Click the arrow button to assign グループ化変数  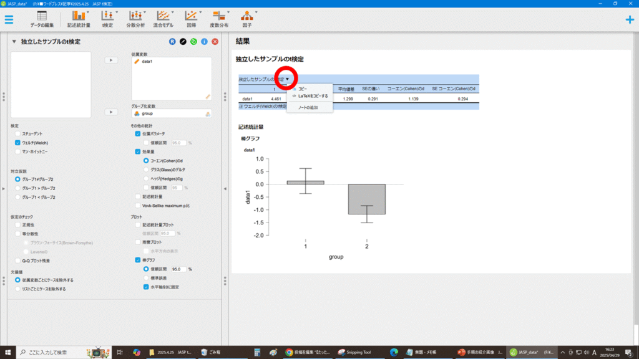point(111,112)
